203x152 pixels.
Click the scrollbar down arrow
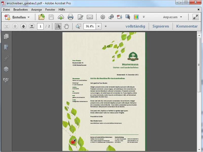tap(199, 150)
